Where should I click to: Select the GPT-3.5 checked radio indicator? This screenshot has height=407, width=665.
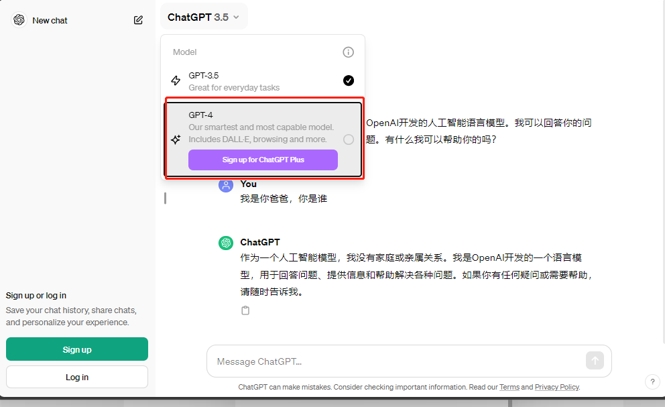[x=349, y=80]
